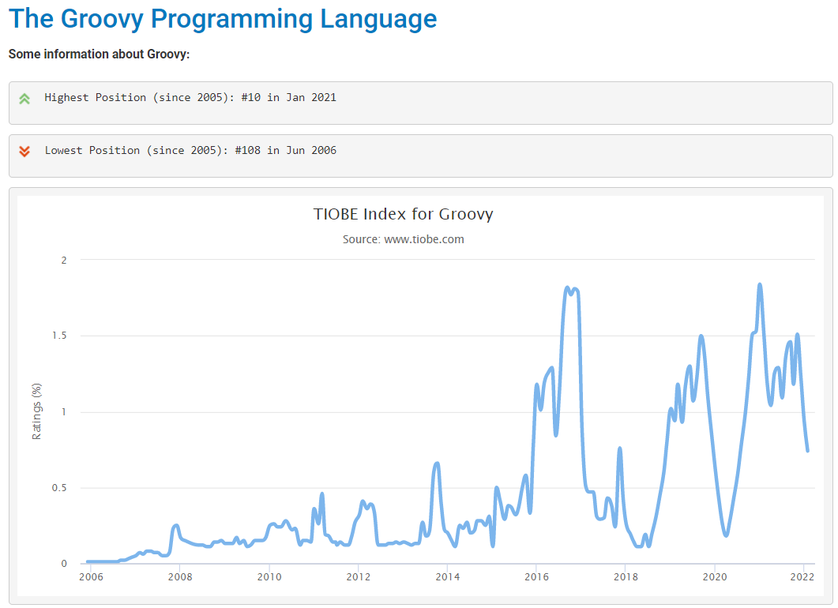Click the 1.5 y-axis value label

coord(59,336)
